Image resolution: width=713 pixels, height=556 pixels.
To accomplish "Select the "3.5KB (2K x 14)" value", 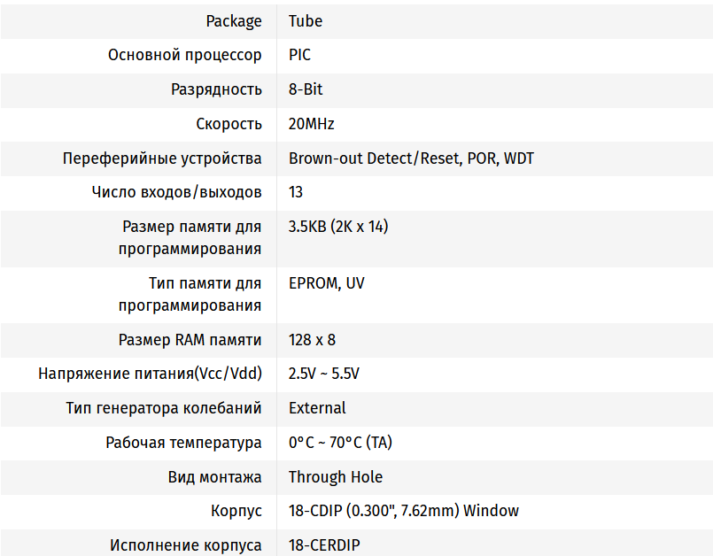I will 338,227.
